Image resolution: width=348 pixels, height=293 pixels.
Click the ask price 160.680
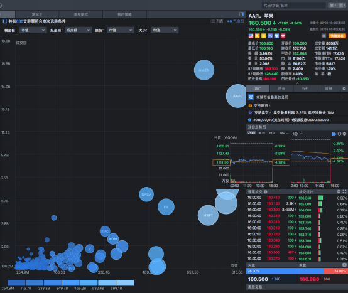coord(309,279)
